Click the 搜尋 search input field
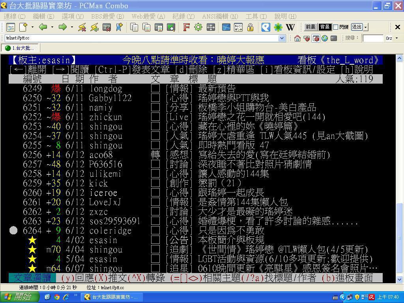This screenshot has width=404, height=303. click(x=373, y=38)
